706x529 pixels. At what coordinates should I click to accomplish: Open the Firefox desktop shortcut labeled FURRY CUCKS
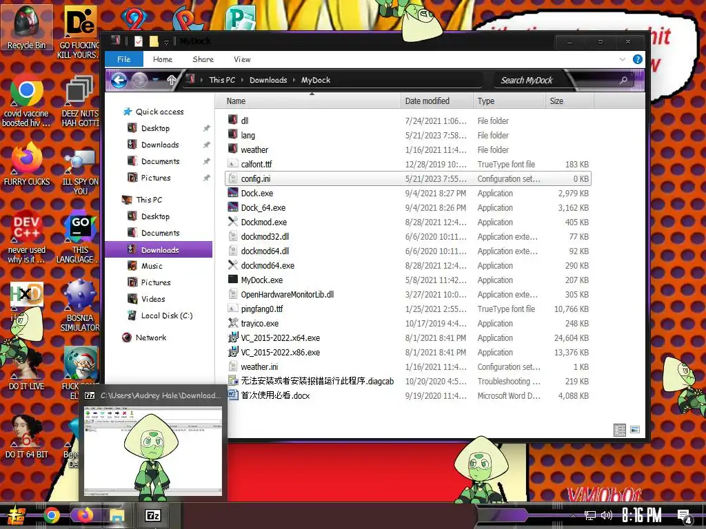[x=27, y=164]
